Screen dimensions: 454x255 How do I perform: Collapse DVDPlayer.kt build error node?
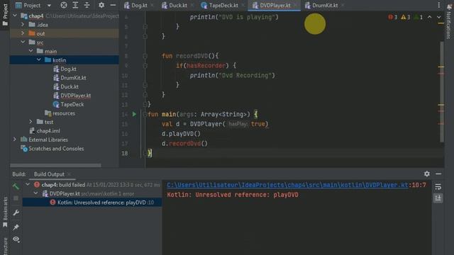pos(36,193)
